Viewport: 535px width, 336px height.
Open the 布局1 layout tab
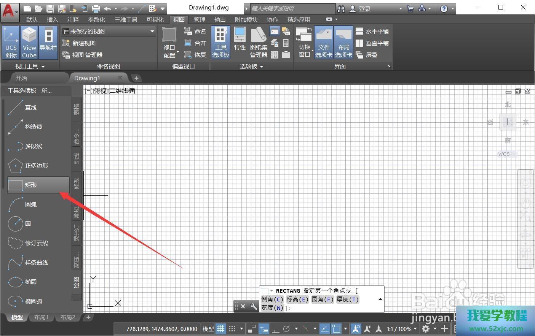42,317
